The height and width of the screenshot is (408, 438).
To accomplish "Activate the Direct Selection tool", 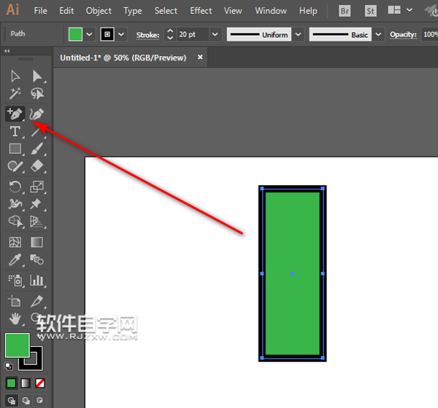I will 37,76.
